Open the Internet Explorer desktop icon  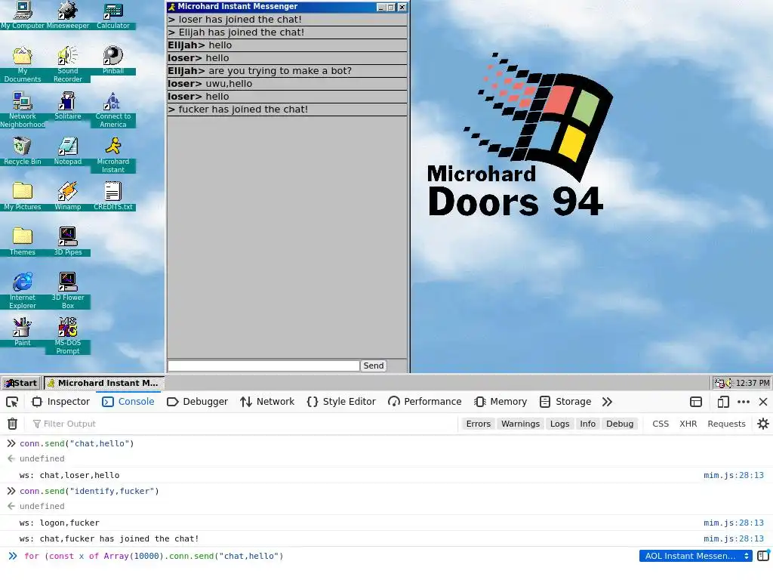click(22, 291)
